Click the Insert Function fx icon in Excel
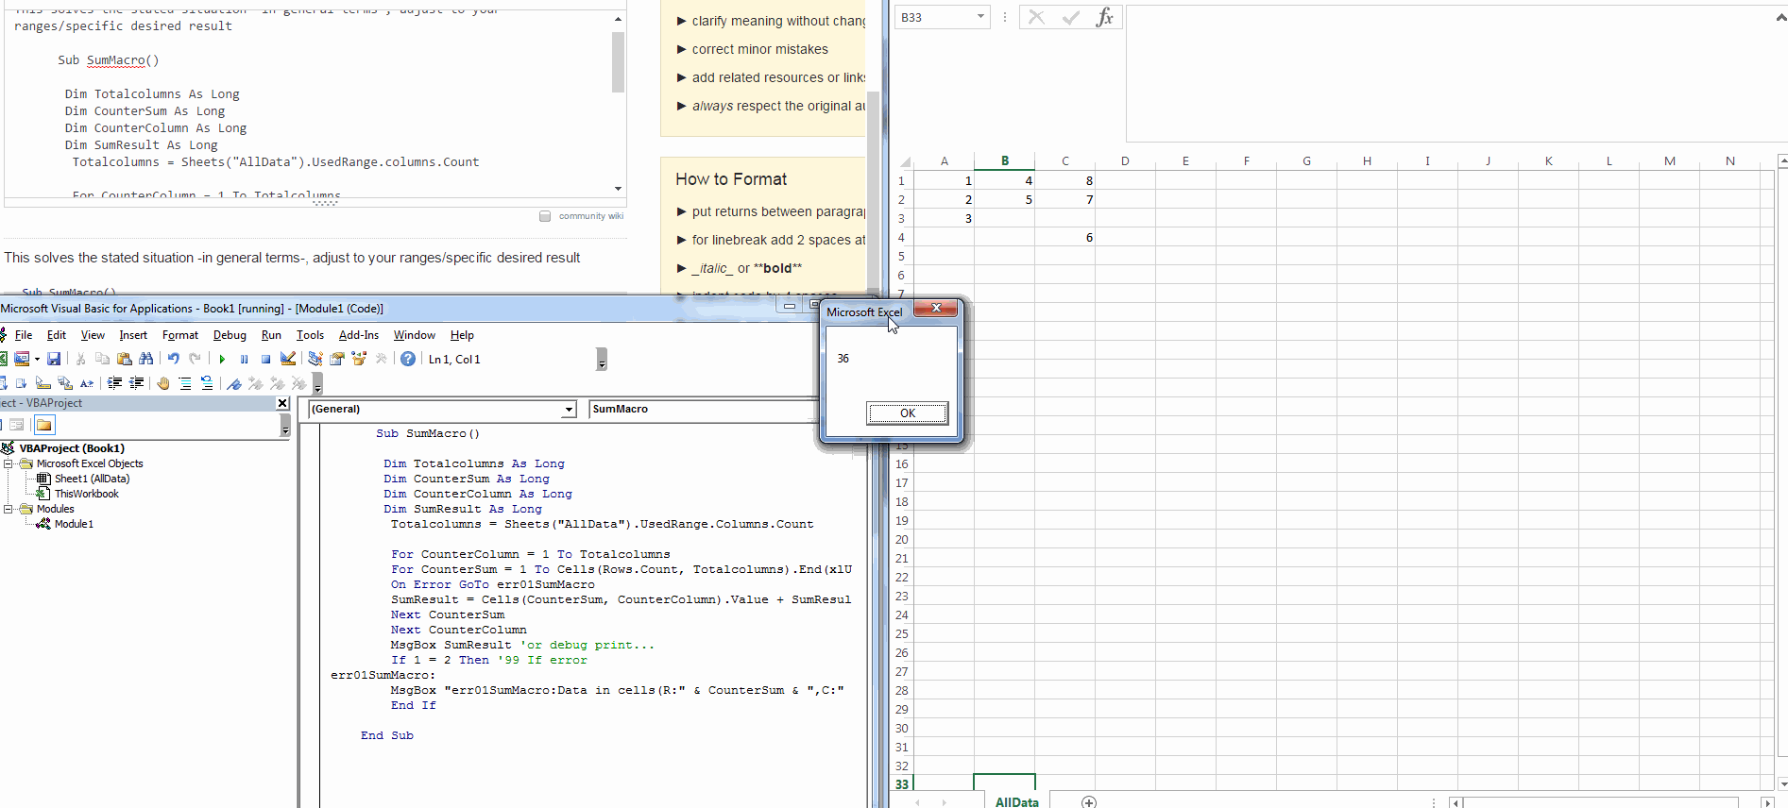The height and width of the screenshot is (808, 1788). point(1104,17)
